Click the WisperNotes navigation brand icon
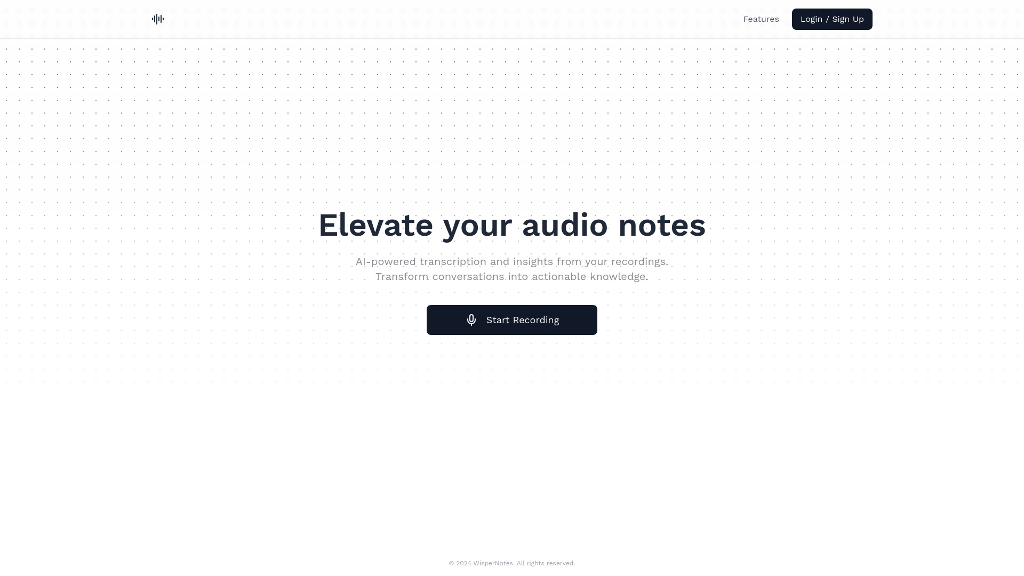Image resolution: width=1024 pixels, height=576 pixels. pyautogui.click(x=157, y=19)
